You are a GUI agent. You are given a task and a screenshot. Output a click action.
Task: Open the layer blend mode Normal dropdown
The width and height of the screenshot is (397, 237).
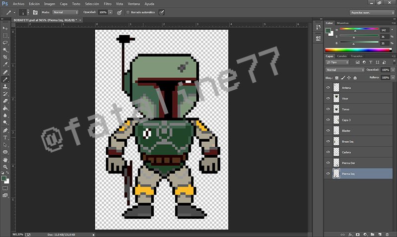[345, 70]
